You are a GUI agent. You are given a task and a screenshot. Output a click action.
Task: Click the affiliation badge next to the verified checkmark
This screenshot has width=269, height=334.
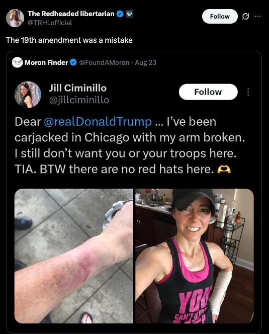coord(129,14)
